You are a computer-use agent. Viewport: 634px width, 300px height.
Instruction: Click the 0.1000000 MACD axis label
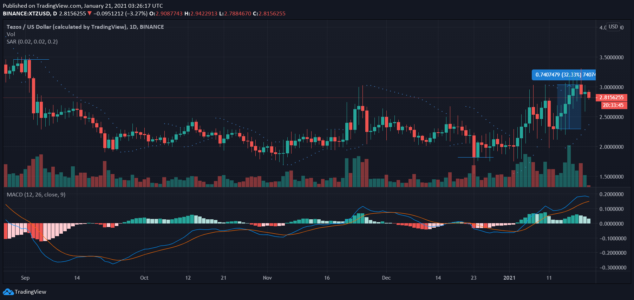click(612, 209)
